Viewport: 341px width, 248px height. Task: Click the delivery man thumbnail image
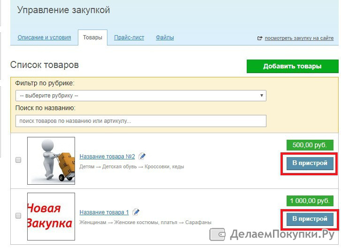tap(51, 160)
